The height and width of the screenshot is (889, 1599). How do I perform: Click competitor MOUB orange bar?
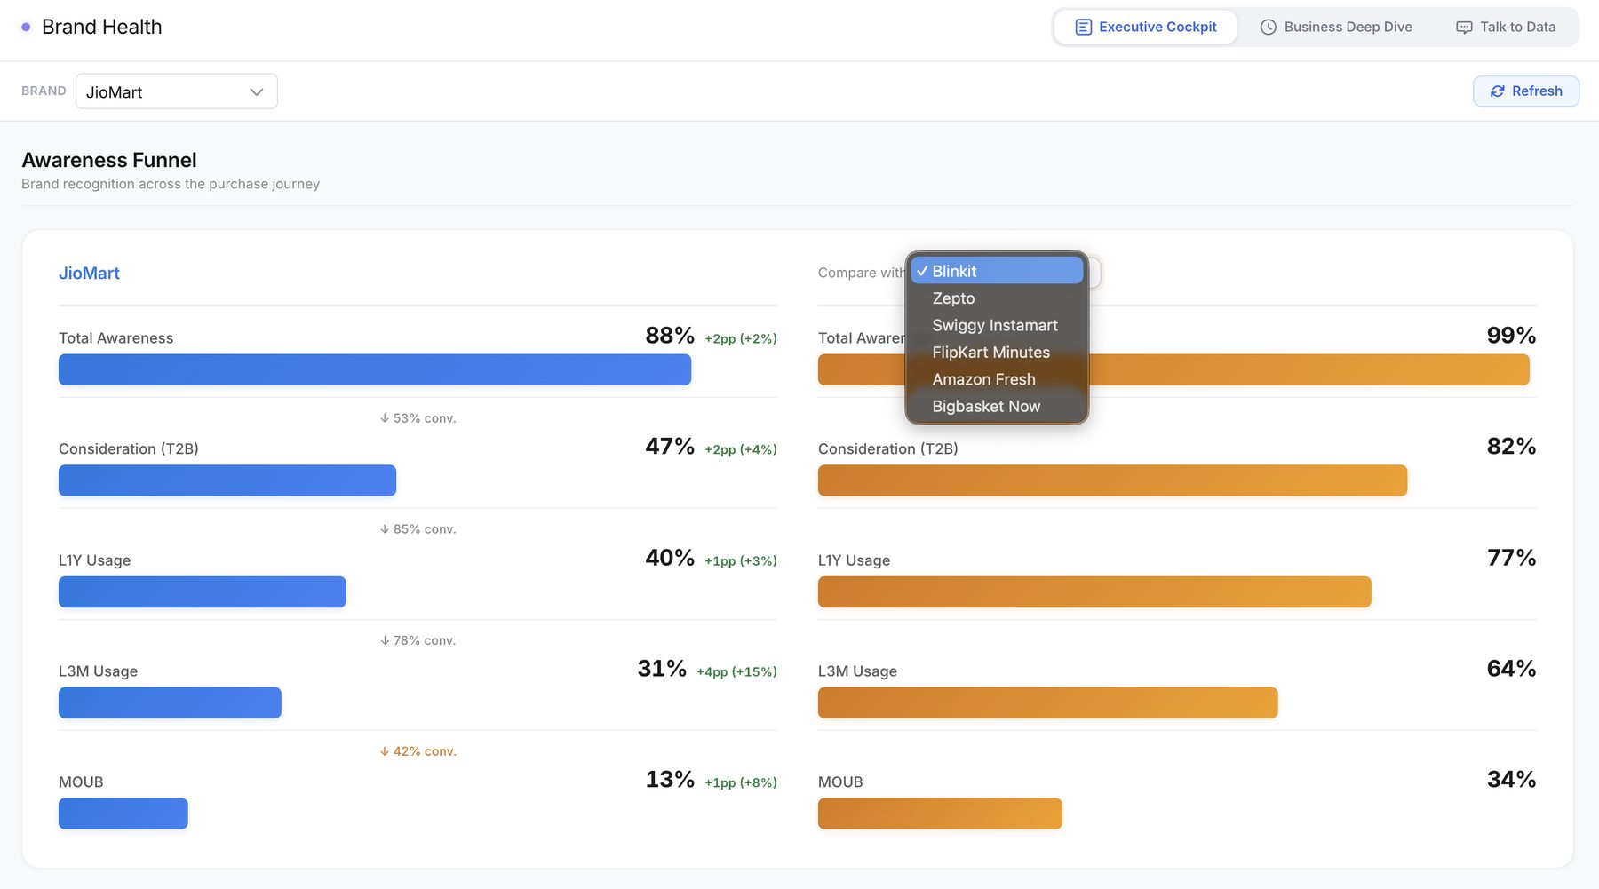click(940, 814)
